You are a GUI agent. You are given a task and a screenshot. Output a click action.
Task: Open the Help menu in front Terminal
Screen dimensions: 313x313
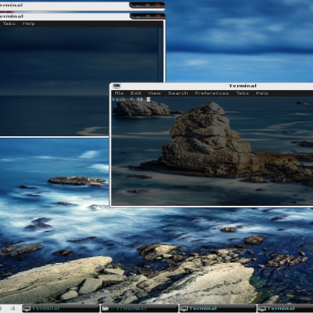(x=262, y=93)
